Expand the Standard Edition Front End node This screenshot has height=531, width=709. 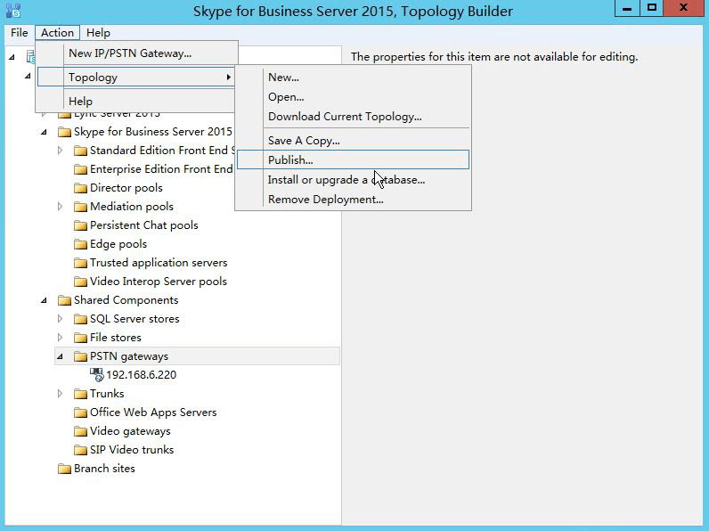[60, 151]
